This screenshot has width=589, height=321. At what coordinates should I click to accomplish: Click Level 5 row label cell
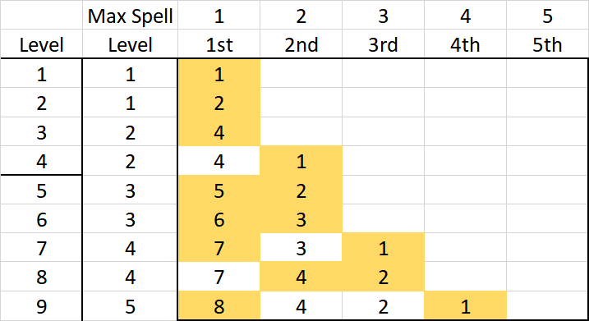[x=41, y=190]
